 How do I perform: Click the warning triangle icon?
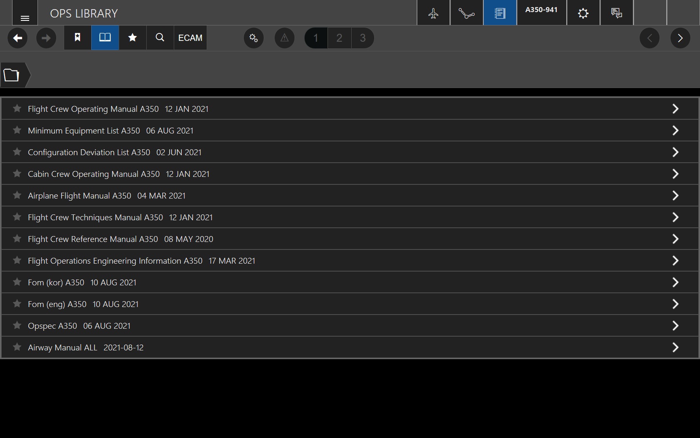point(285,38)
